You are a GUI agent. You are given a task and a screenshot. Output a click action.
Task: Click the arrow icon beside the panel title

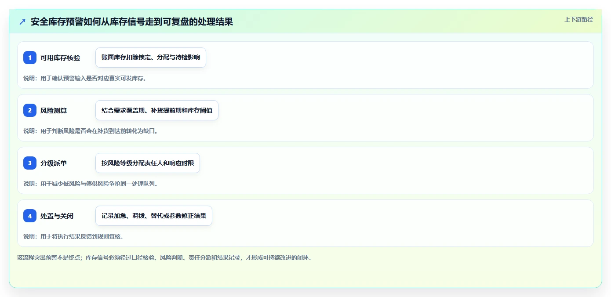coord(22,22)
